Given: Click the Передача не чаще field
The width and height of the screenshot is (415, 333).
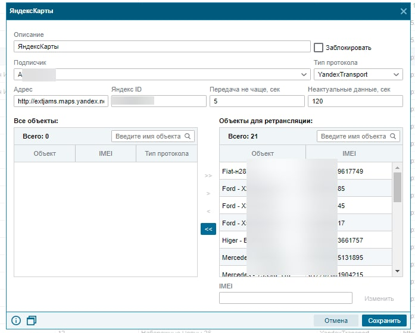Looking at the screenshot, I should tap(257, 101).
